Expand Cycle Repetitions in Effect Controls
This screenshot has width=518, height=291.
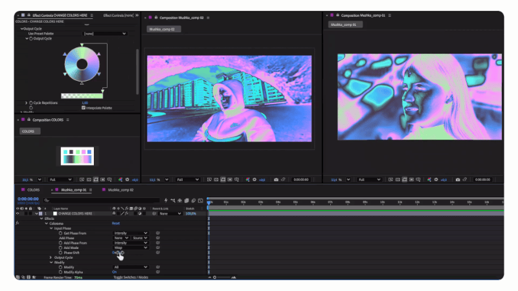(26, 103)
